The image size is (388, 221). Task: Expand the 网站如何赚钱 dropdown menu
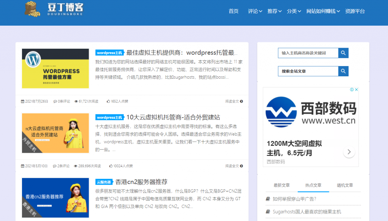pos(323,11)
